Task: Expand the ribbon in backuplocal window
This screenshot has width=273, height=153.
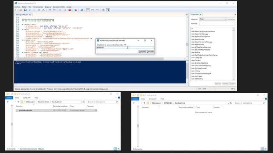Action: [x=116, y=98]
